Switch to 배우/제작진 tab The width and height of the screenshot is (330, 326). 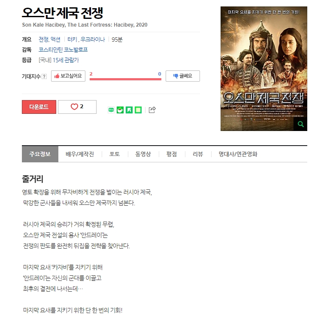pyautogui.click(x=80, y=154)
